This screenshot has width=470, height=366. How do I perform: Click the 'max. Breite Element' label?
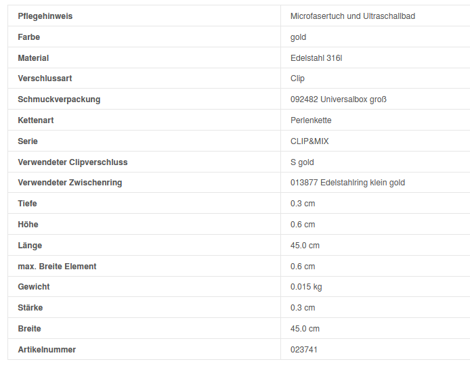point(57,267)
